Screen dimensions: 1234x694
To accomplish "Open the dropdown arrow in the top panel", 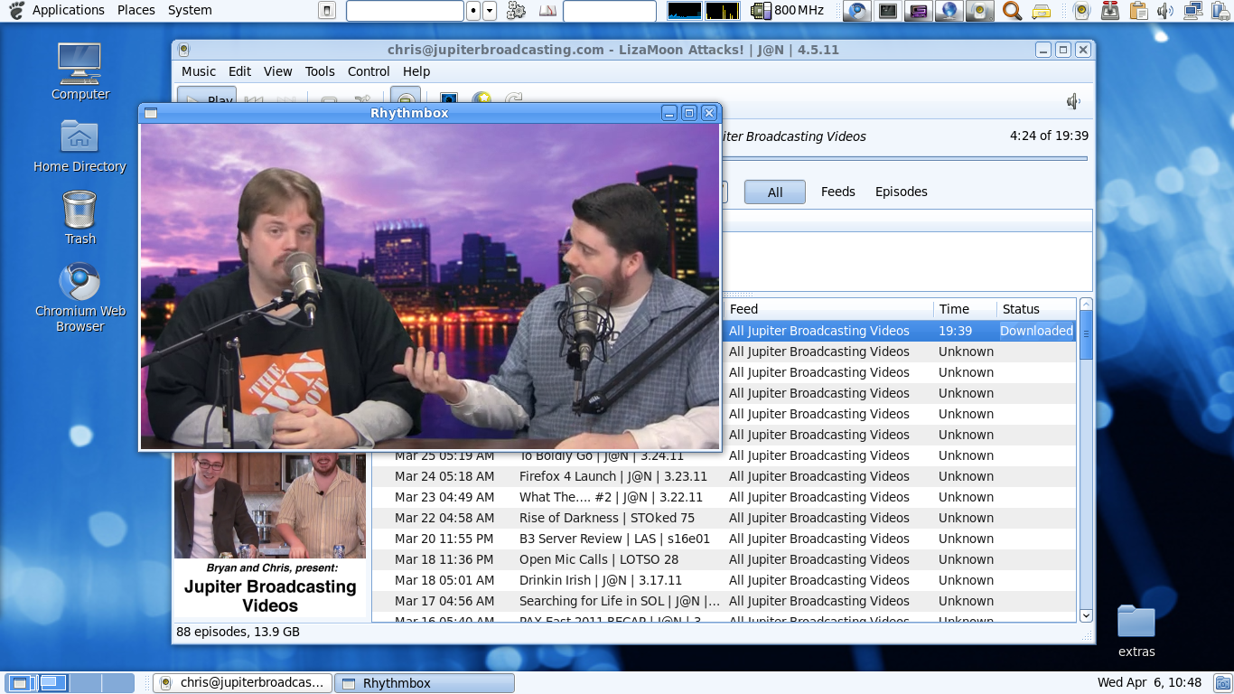I will pos(490,11).
